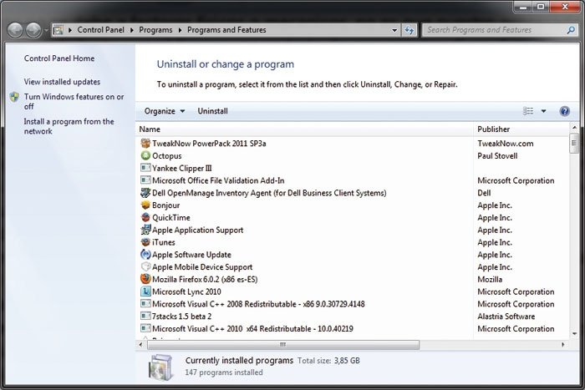585x390 pixels.
Task: Click the TweakNow PowerPack program icon
Action: pos(145,143)
